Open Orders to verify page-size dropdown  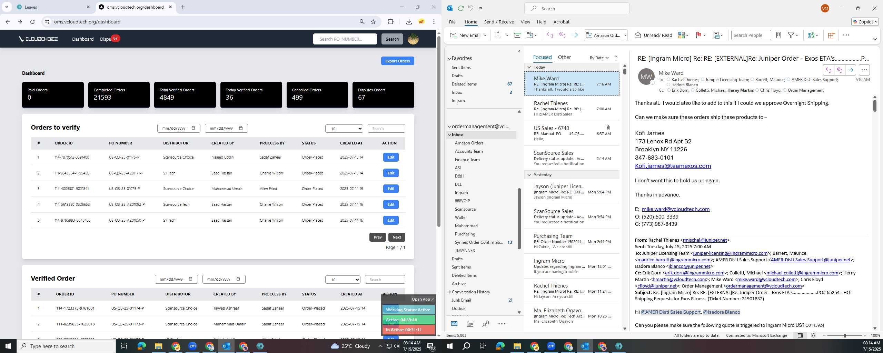click(x=344, y=129)
